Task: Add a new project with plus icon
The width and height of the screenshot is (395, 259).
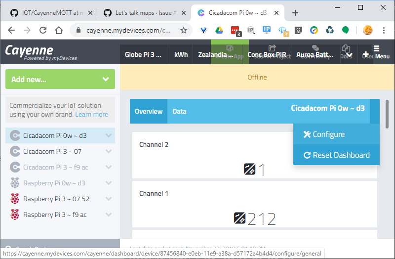Action: pyautogui.click(x=366, y=54)
